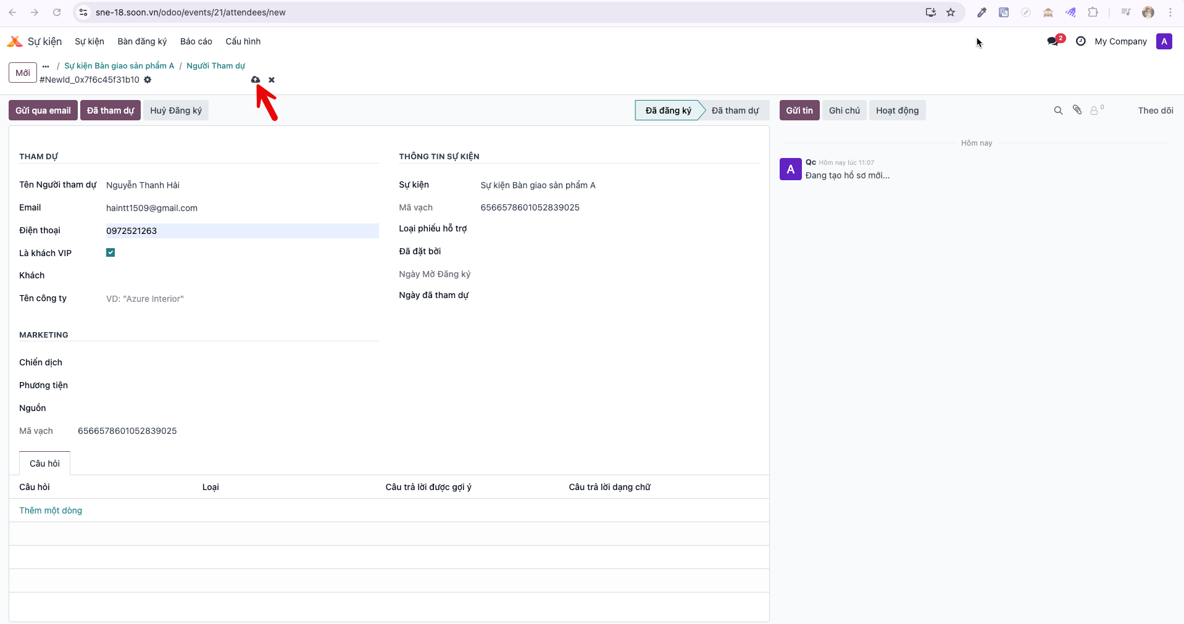Open the Sự kiện field dropdown
Viewport: 1184px width, 624px height.
pyautogui.click(x=619, y=185)
